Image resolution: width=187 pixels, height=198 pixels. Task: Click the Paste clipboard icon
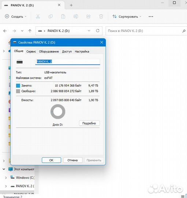pyautogui.click(x=63, y=16)
